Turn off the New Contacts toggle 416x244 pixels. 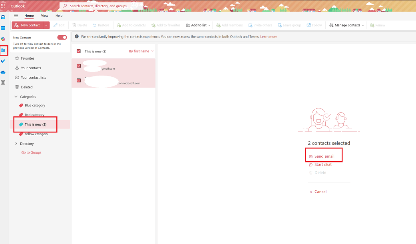pos(62,38)
